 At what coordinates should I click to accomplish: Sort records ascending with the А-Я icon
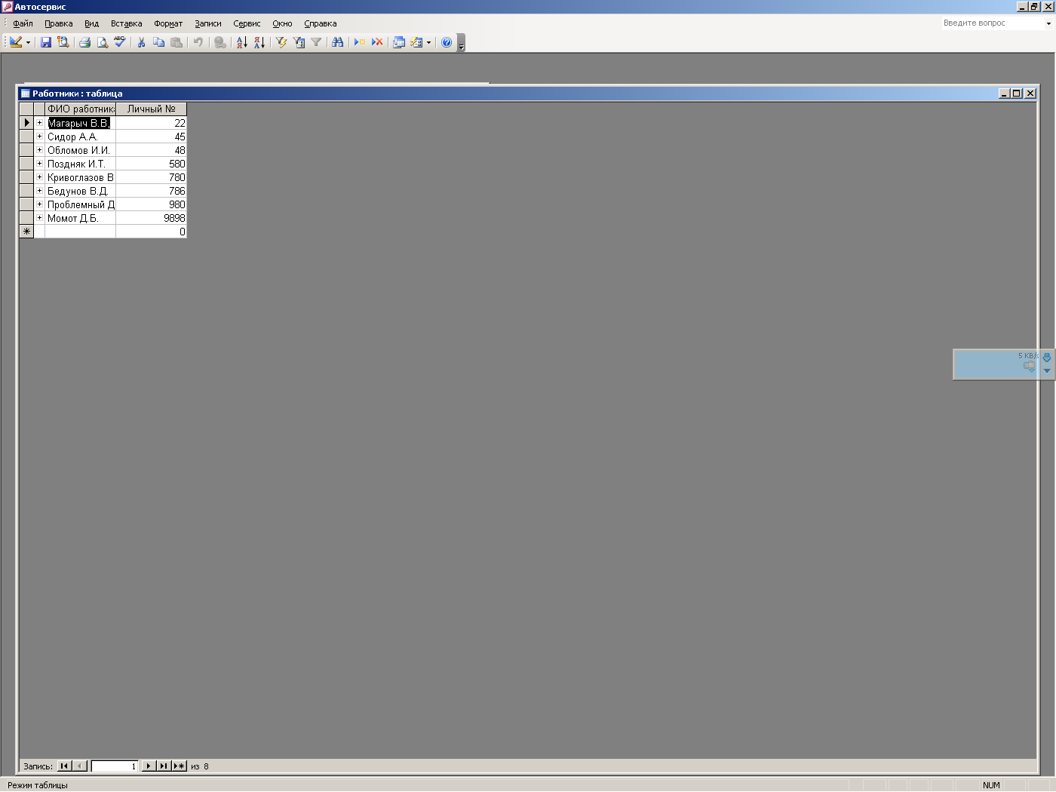242,42
